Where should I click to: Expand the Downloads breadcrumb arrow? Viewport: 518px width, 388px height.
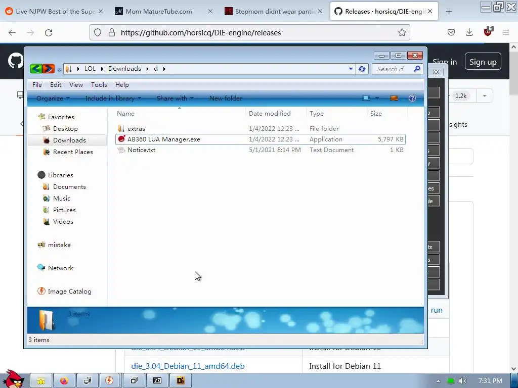click(x=147, y=69)
